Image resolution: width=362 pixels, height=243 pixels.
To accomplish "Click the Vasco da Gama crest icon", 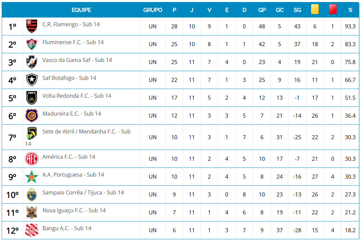I will coord(32,62).
